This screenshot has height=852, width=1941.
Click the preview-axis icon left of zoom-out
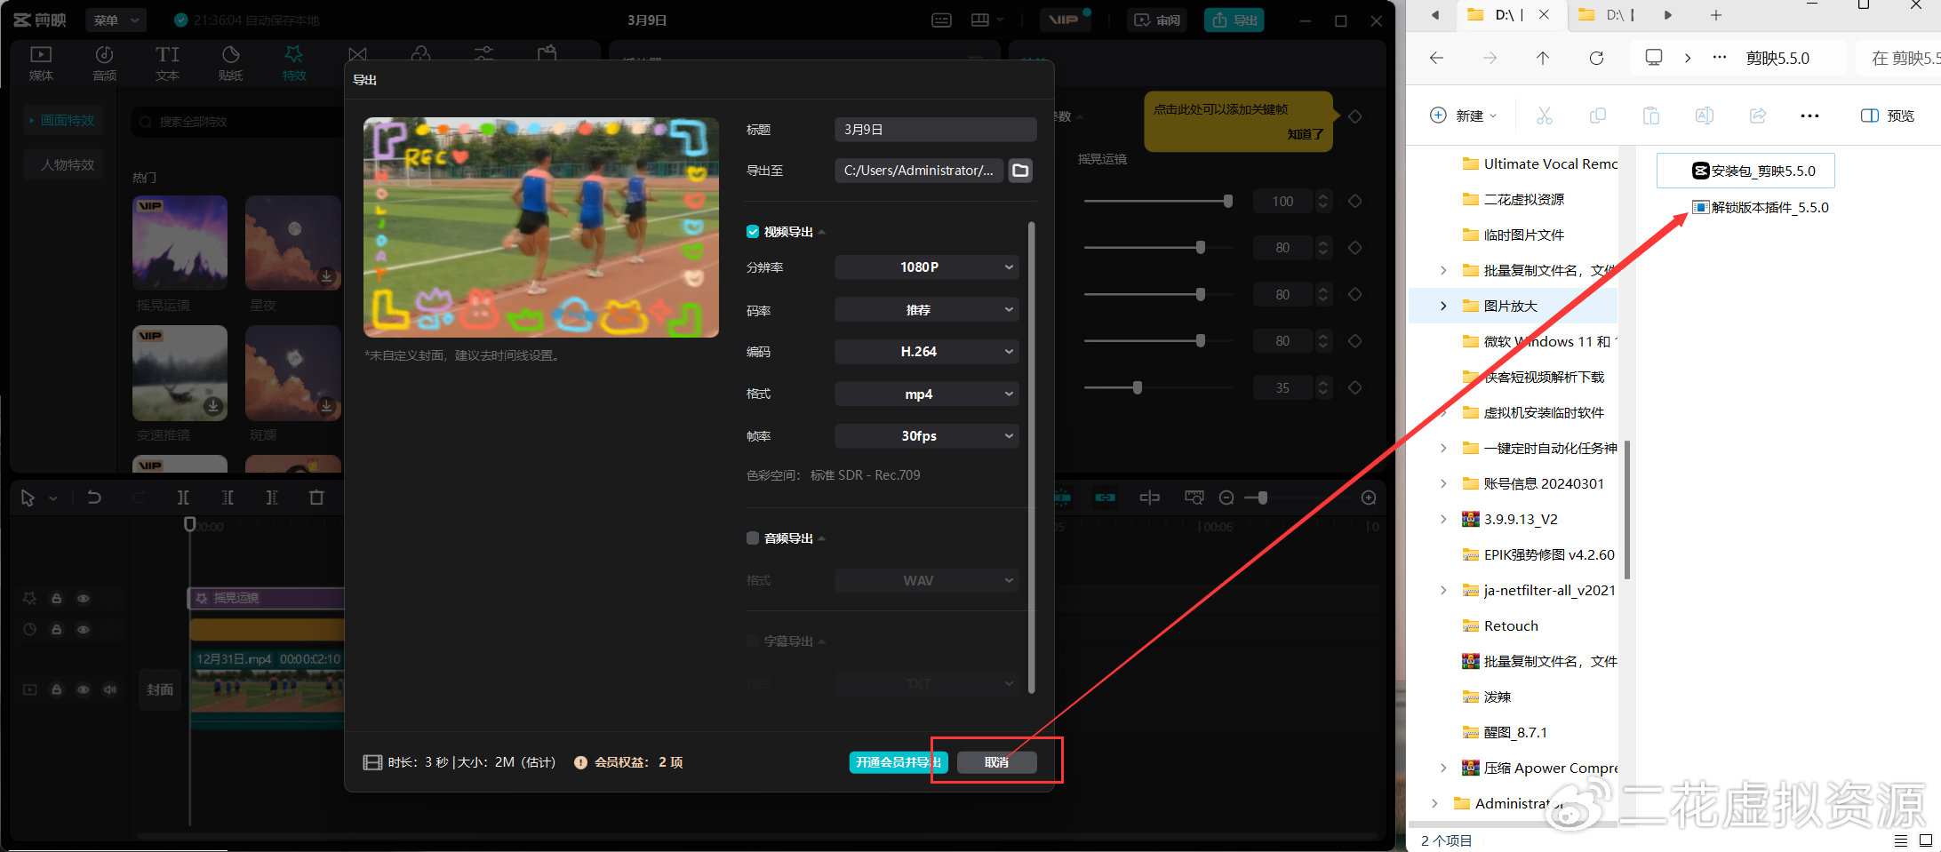[x=1194, y=498]
